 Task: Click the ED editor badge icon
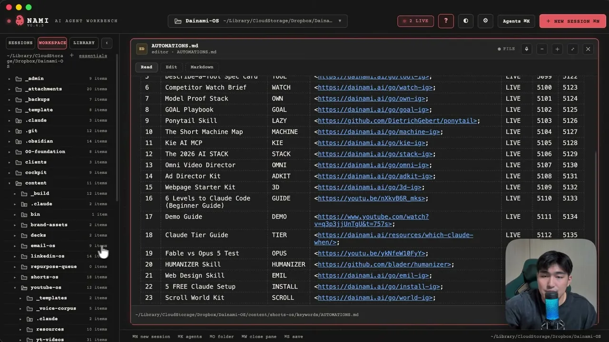click(142, 49)
